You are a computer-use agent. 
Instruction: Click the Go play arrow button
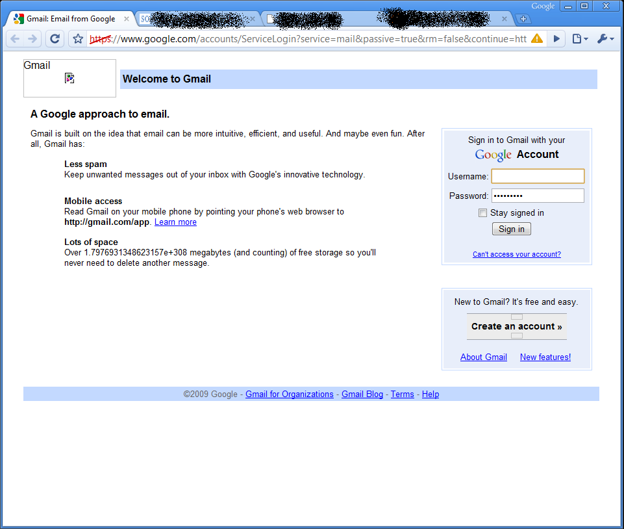(556, 38)
